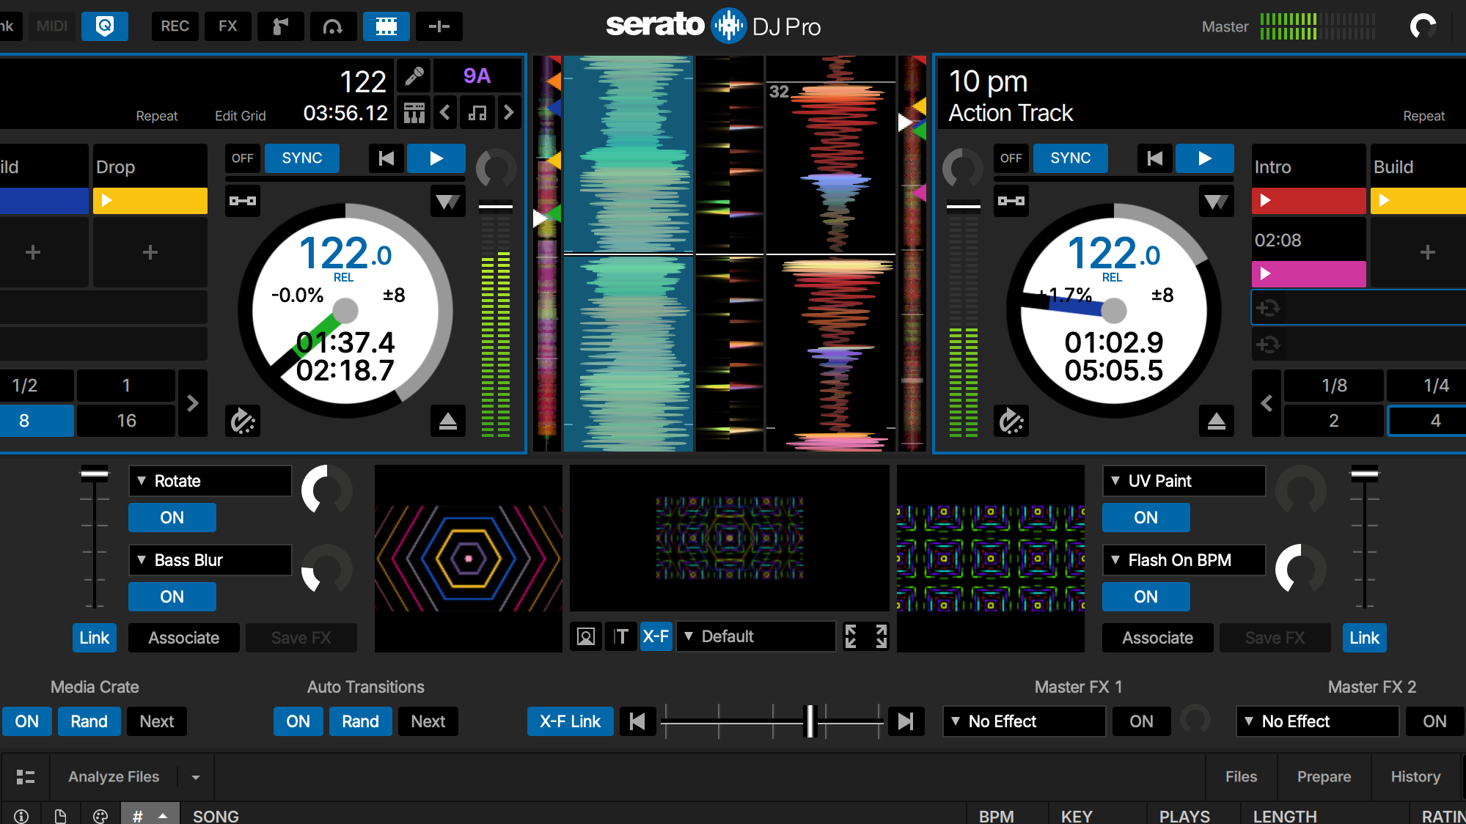Click the censor icon on left deck

point(243,421)
